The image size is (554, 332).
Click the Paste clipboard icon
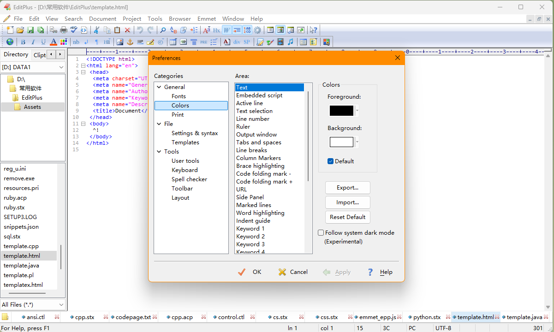(x=117, y=30)
